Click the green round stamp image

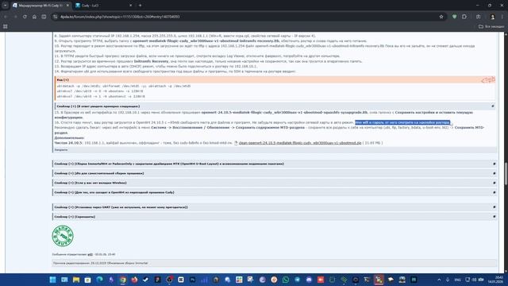(63, 236)
